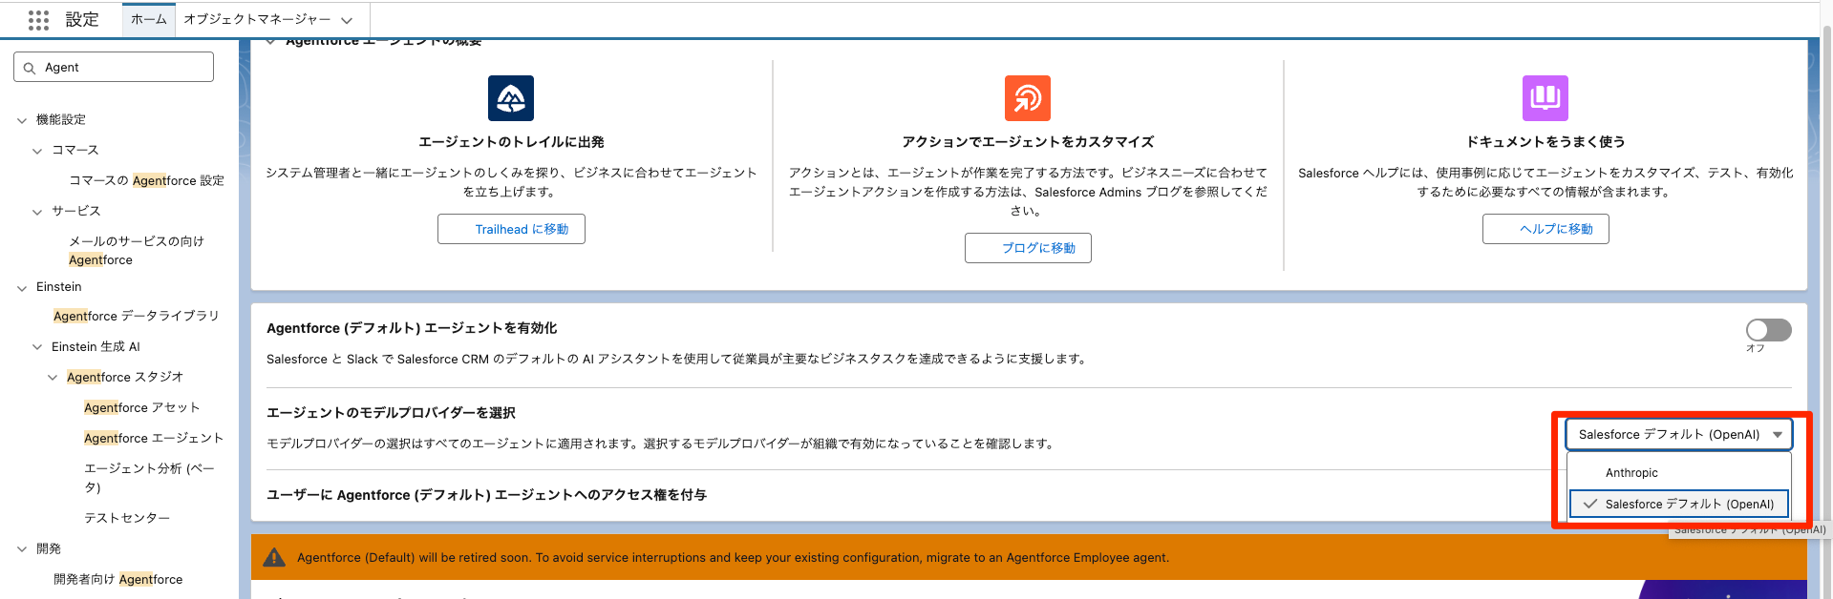Enable the Agentforce (デフォルト) agent toggle

point(1767,330)
